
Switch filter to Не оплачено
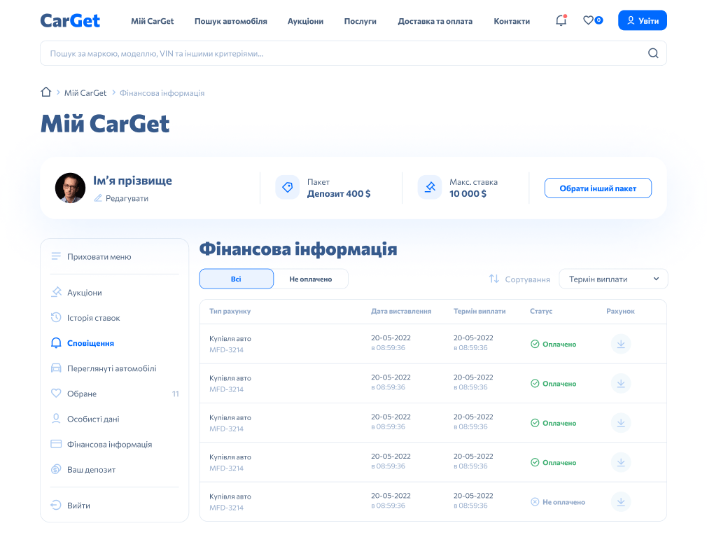click(311, 279)
